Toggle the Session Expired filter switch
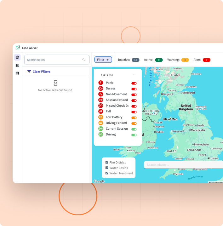Image resolution: width=223 pixels, height=226 pixels. [134, 100]
